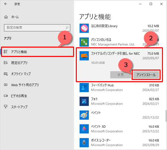Open 既定のアプリ via its icon
The image size is (167, 150).
point(6,63)
